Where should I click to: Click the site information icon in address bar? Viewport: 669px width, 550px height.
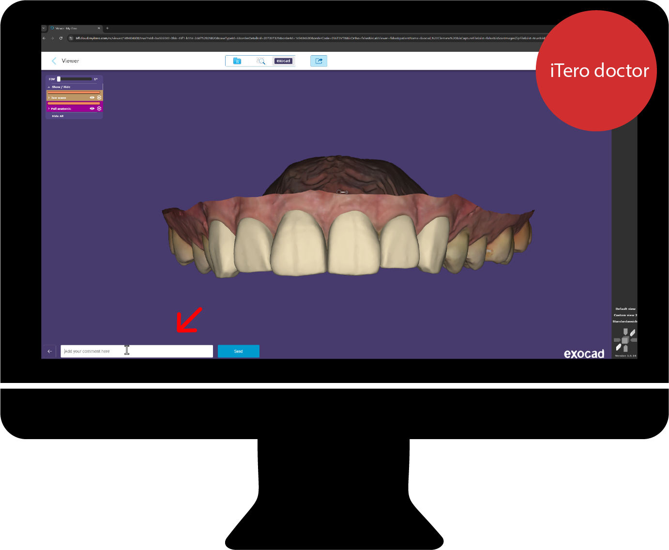71,38
